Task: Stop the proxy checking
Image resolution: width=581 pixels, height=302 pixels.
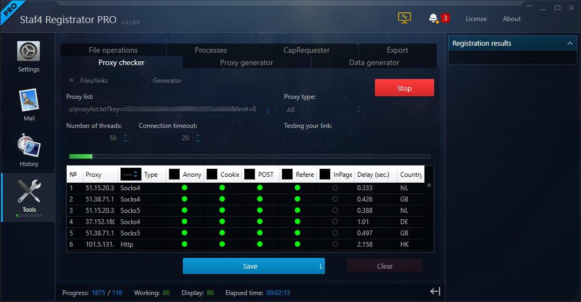Action: click(x=404, y=88)
